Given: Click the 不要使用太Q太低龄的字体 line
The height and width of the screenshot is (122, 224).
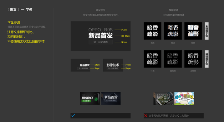Looking at the screenshot, I should 26,41.
